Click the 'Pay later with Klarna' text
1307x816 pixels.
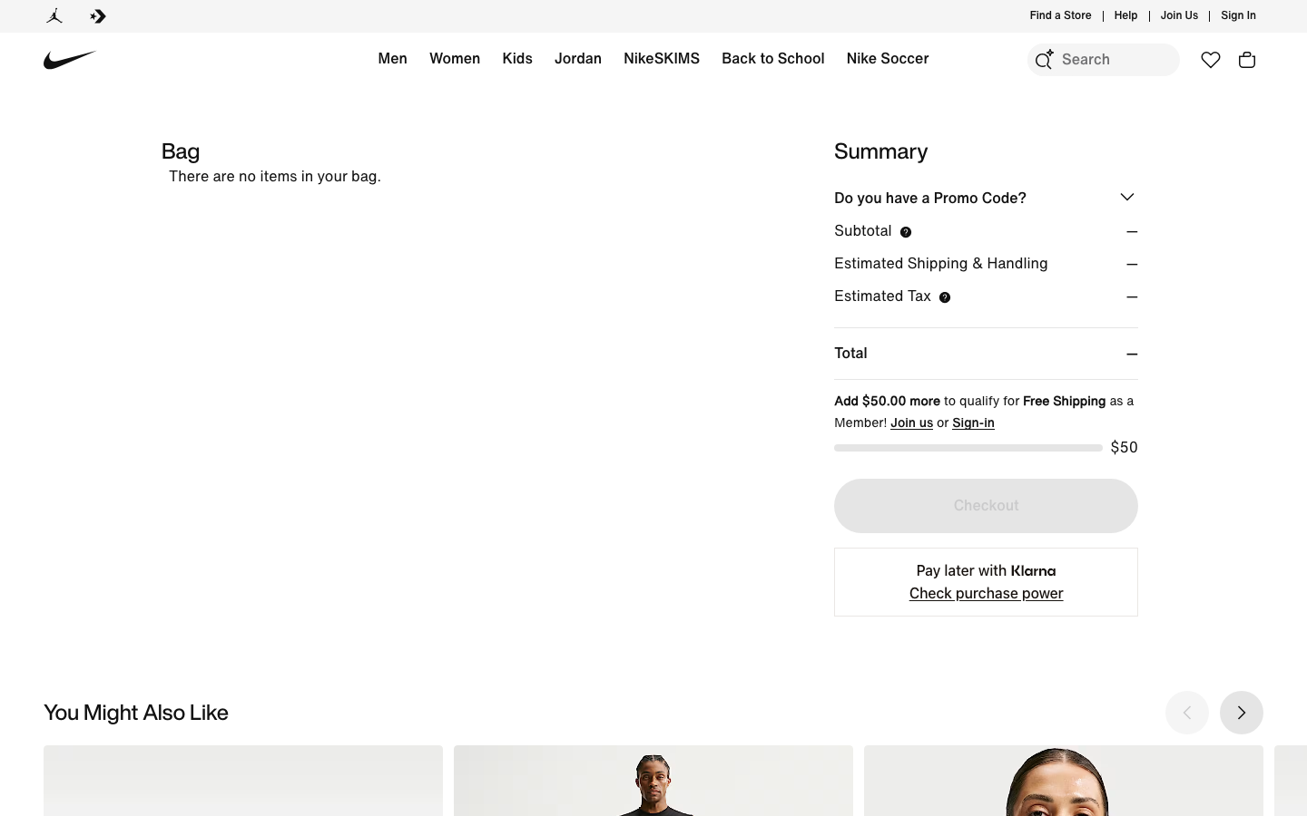point(986,570)
